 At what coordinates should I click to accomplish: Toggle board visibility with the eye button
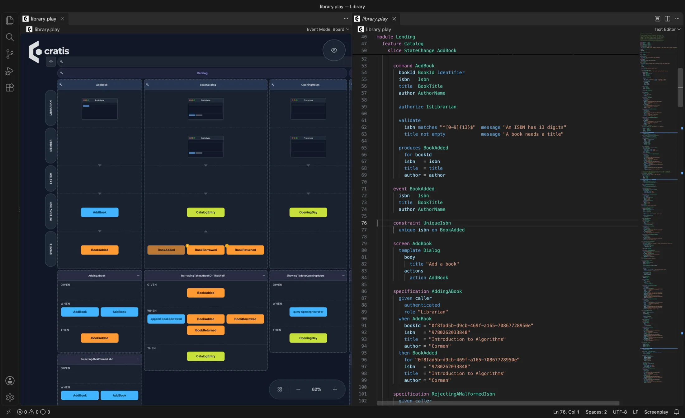(x=334, y=50)
